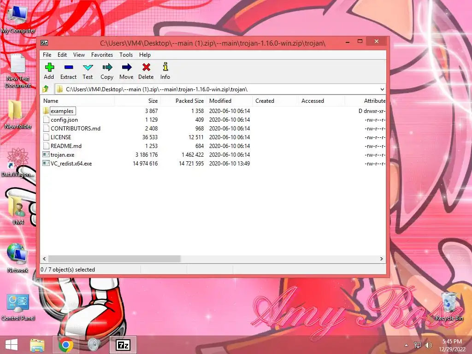Expand the address path dropdown
Image resolution: width=472 pixels, height=354 pixels.
[x=382, y=89]
